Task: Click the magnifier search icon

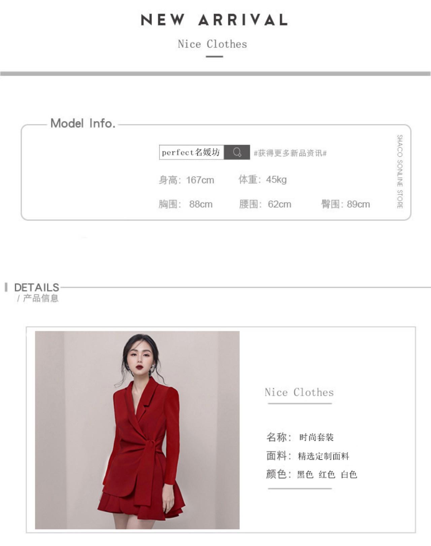Action: pos(237,152)
